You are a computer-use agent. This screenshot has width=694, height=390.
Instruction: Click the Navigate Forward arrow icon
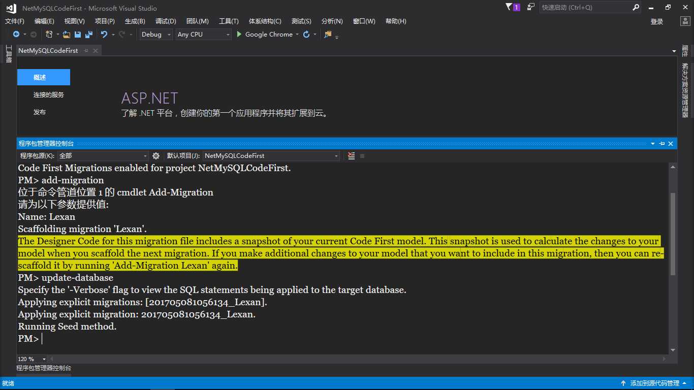(x=34, y=35)
